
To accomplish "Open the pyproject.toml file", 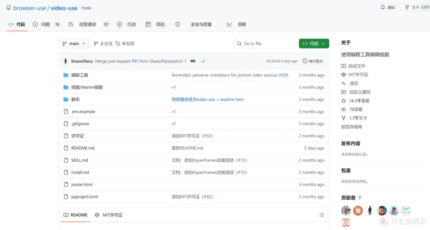I will click(x=84, y=197).
